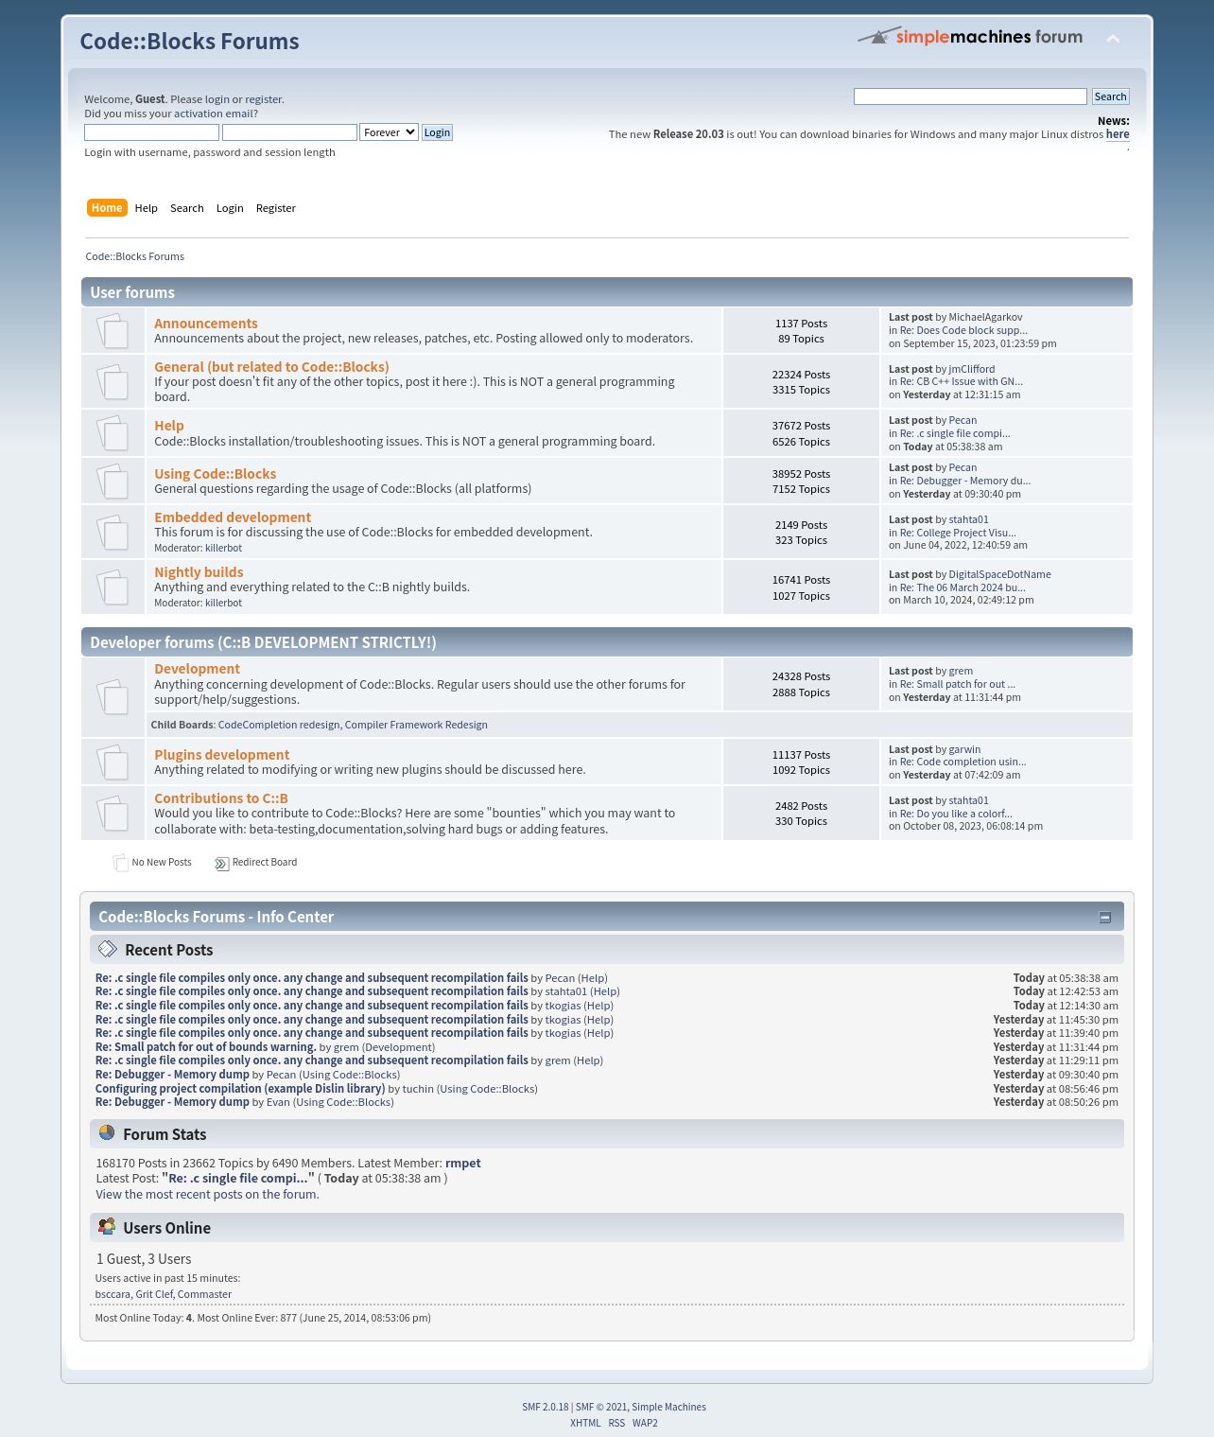The width and height of the screenshot is (1214, 1437).
Task: Click the Login button beside password field
Action: click(437, 132)
